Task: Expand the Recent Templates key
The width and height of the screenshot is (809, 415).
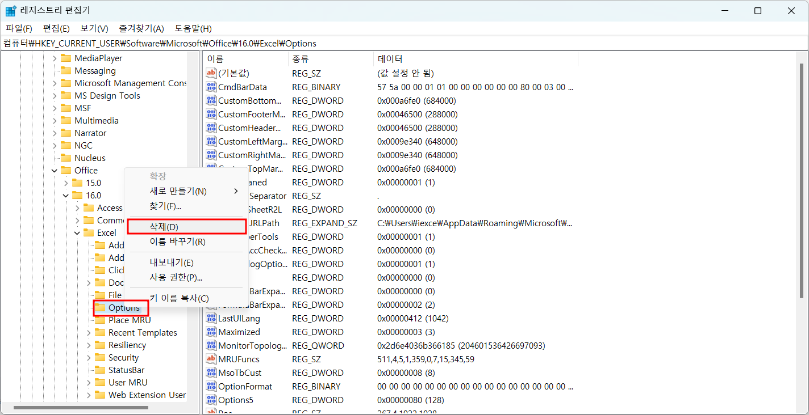Action: 89,333
